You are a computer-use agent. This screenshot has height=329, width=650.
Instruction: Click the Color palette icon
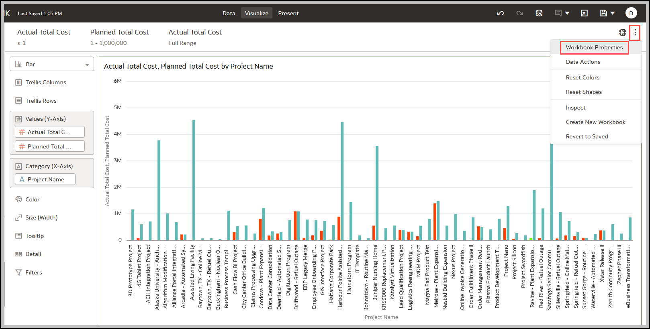[x=18, y=199]
